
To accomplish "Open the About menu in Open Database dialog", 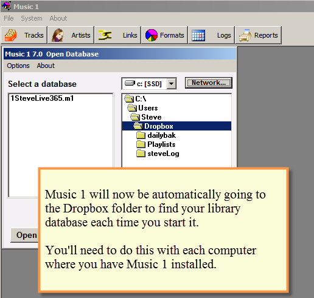I will (x=46, y=66).
